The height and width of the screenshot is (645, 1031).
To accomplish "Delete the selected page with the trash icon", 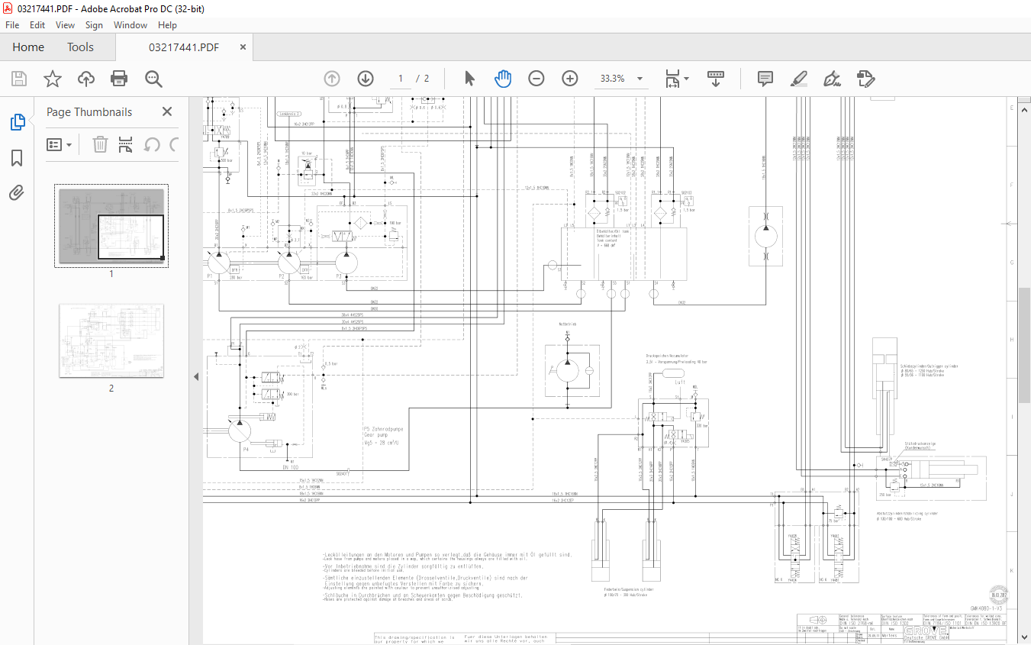I will (100, 144).
